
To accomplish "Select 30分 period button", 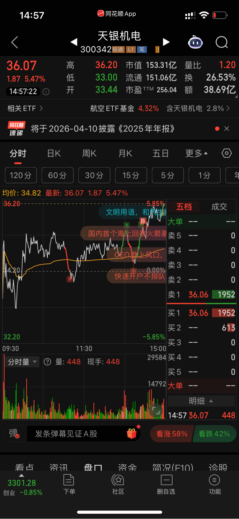I will point(94,175).
